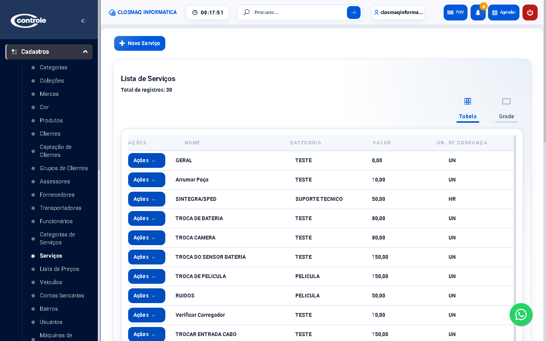Viewport: 546px width, 341px height.
Task: Open the WhatsApp chat bubble
Action: click(x=521, y=314)
